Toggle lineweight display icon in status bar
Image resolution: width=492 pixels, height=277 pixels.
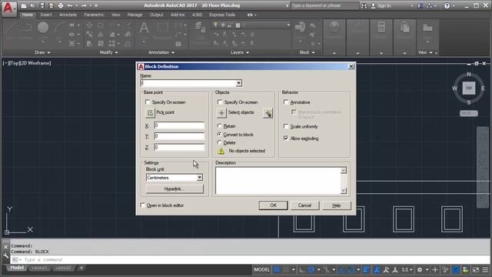pyautogui.click(x=366, y=269)
